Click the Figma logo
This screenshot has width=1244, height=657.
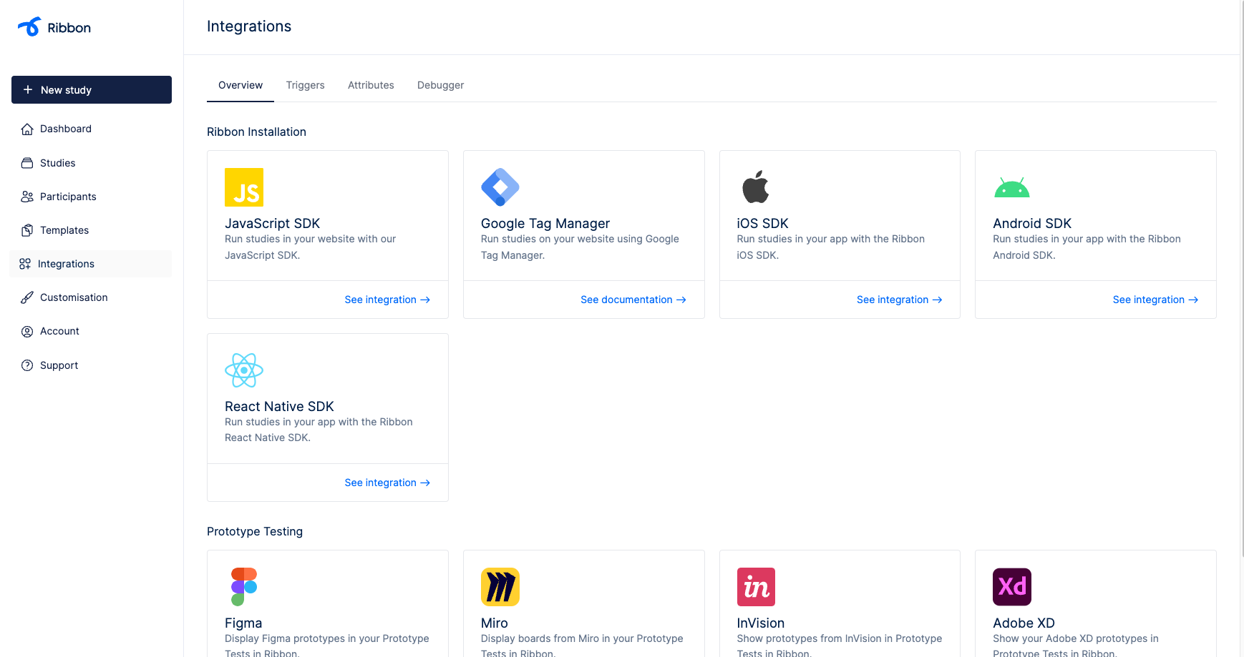click(x=244, y=587)
